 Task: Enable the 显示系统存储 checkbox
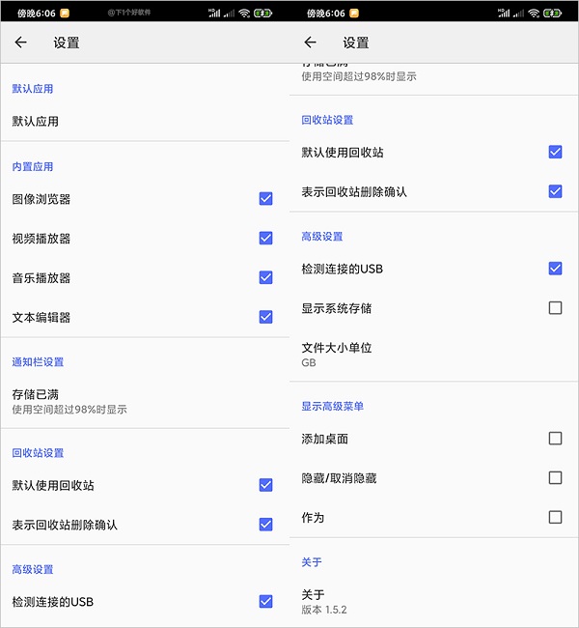(555, 308)
